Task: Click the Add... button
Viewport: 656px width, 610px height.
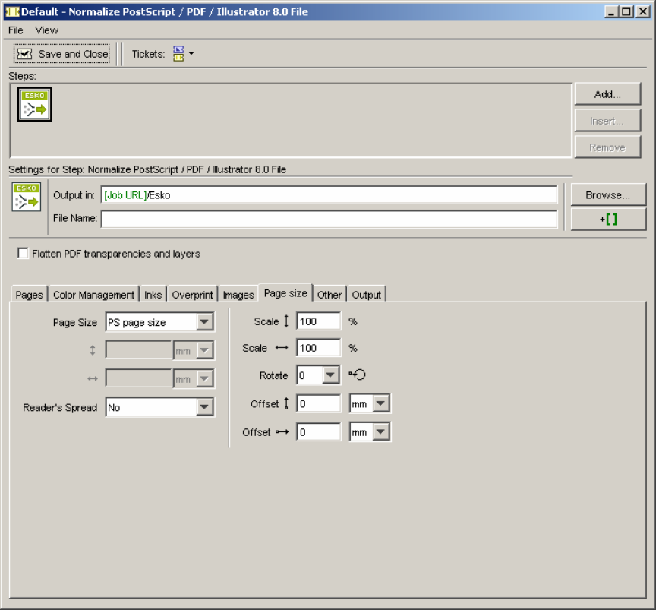Action: point(607,95)
